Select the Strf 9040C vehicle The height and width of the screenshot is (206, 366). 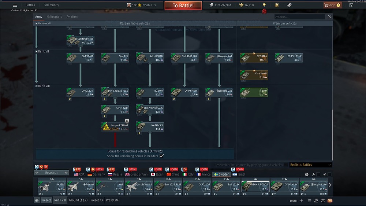coord(80,58)
